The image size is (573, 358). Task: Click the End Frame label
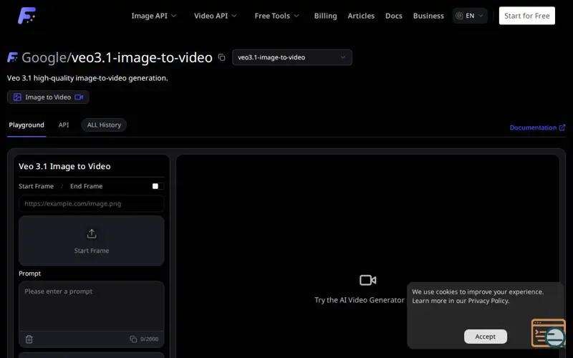tap(86, 186)
